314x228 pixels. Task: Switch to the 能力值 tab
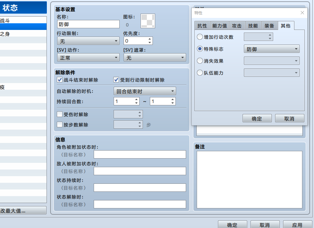point(220,26)
